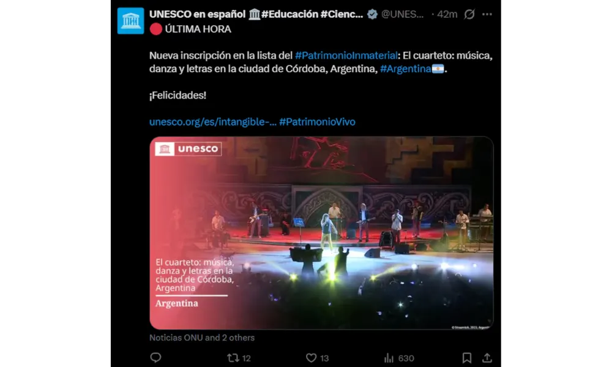Bookmark this UNESCO tweet
Screen dimensions: 612x367
pos(467,358)
